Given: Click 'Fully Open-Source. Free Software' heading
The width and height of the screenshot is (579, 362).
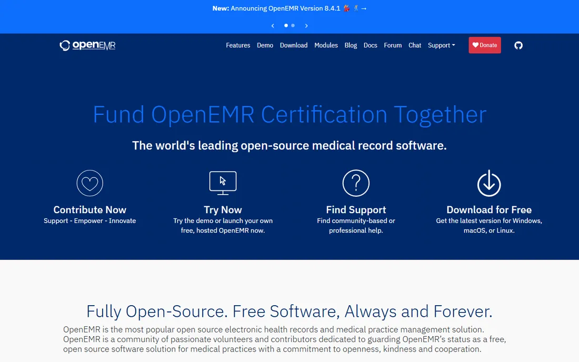Looking at the screenshot, I should point(289,311).
